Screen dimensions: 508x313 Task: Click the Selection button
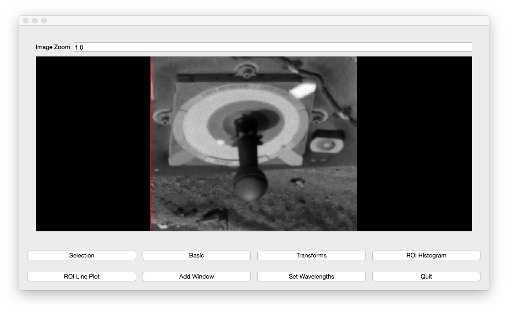pyautogui.click(x=82, y=255)
